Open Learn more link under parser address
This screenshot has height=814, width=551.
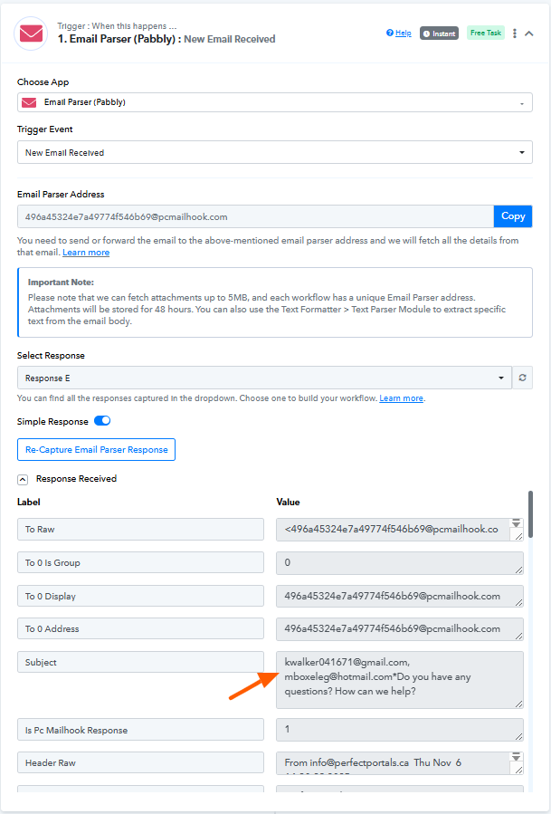86,253
